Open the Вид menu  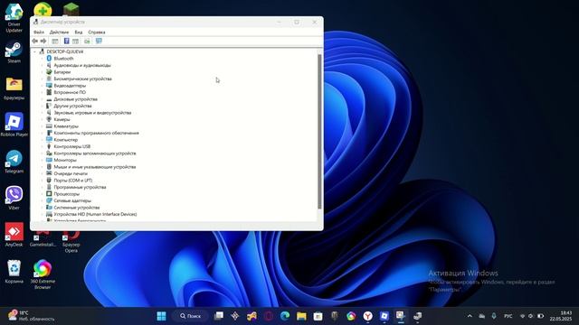coord(79,32)
